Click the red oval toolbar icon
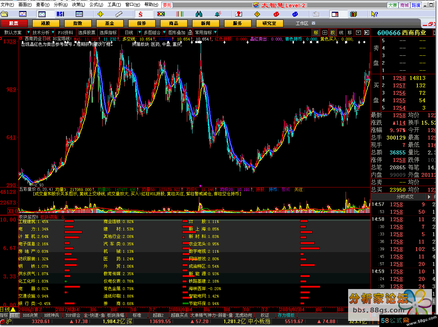This screenshot has height=327, width=438. [276, 14]
